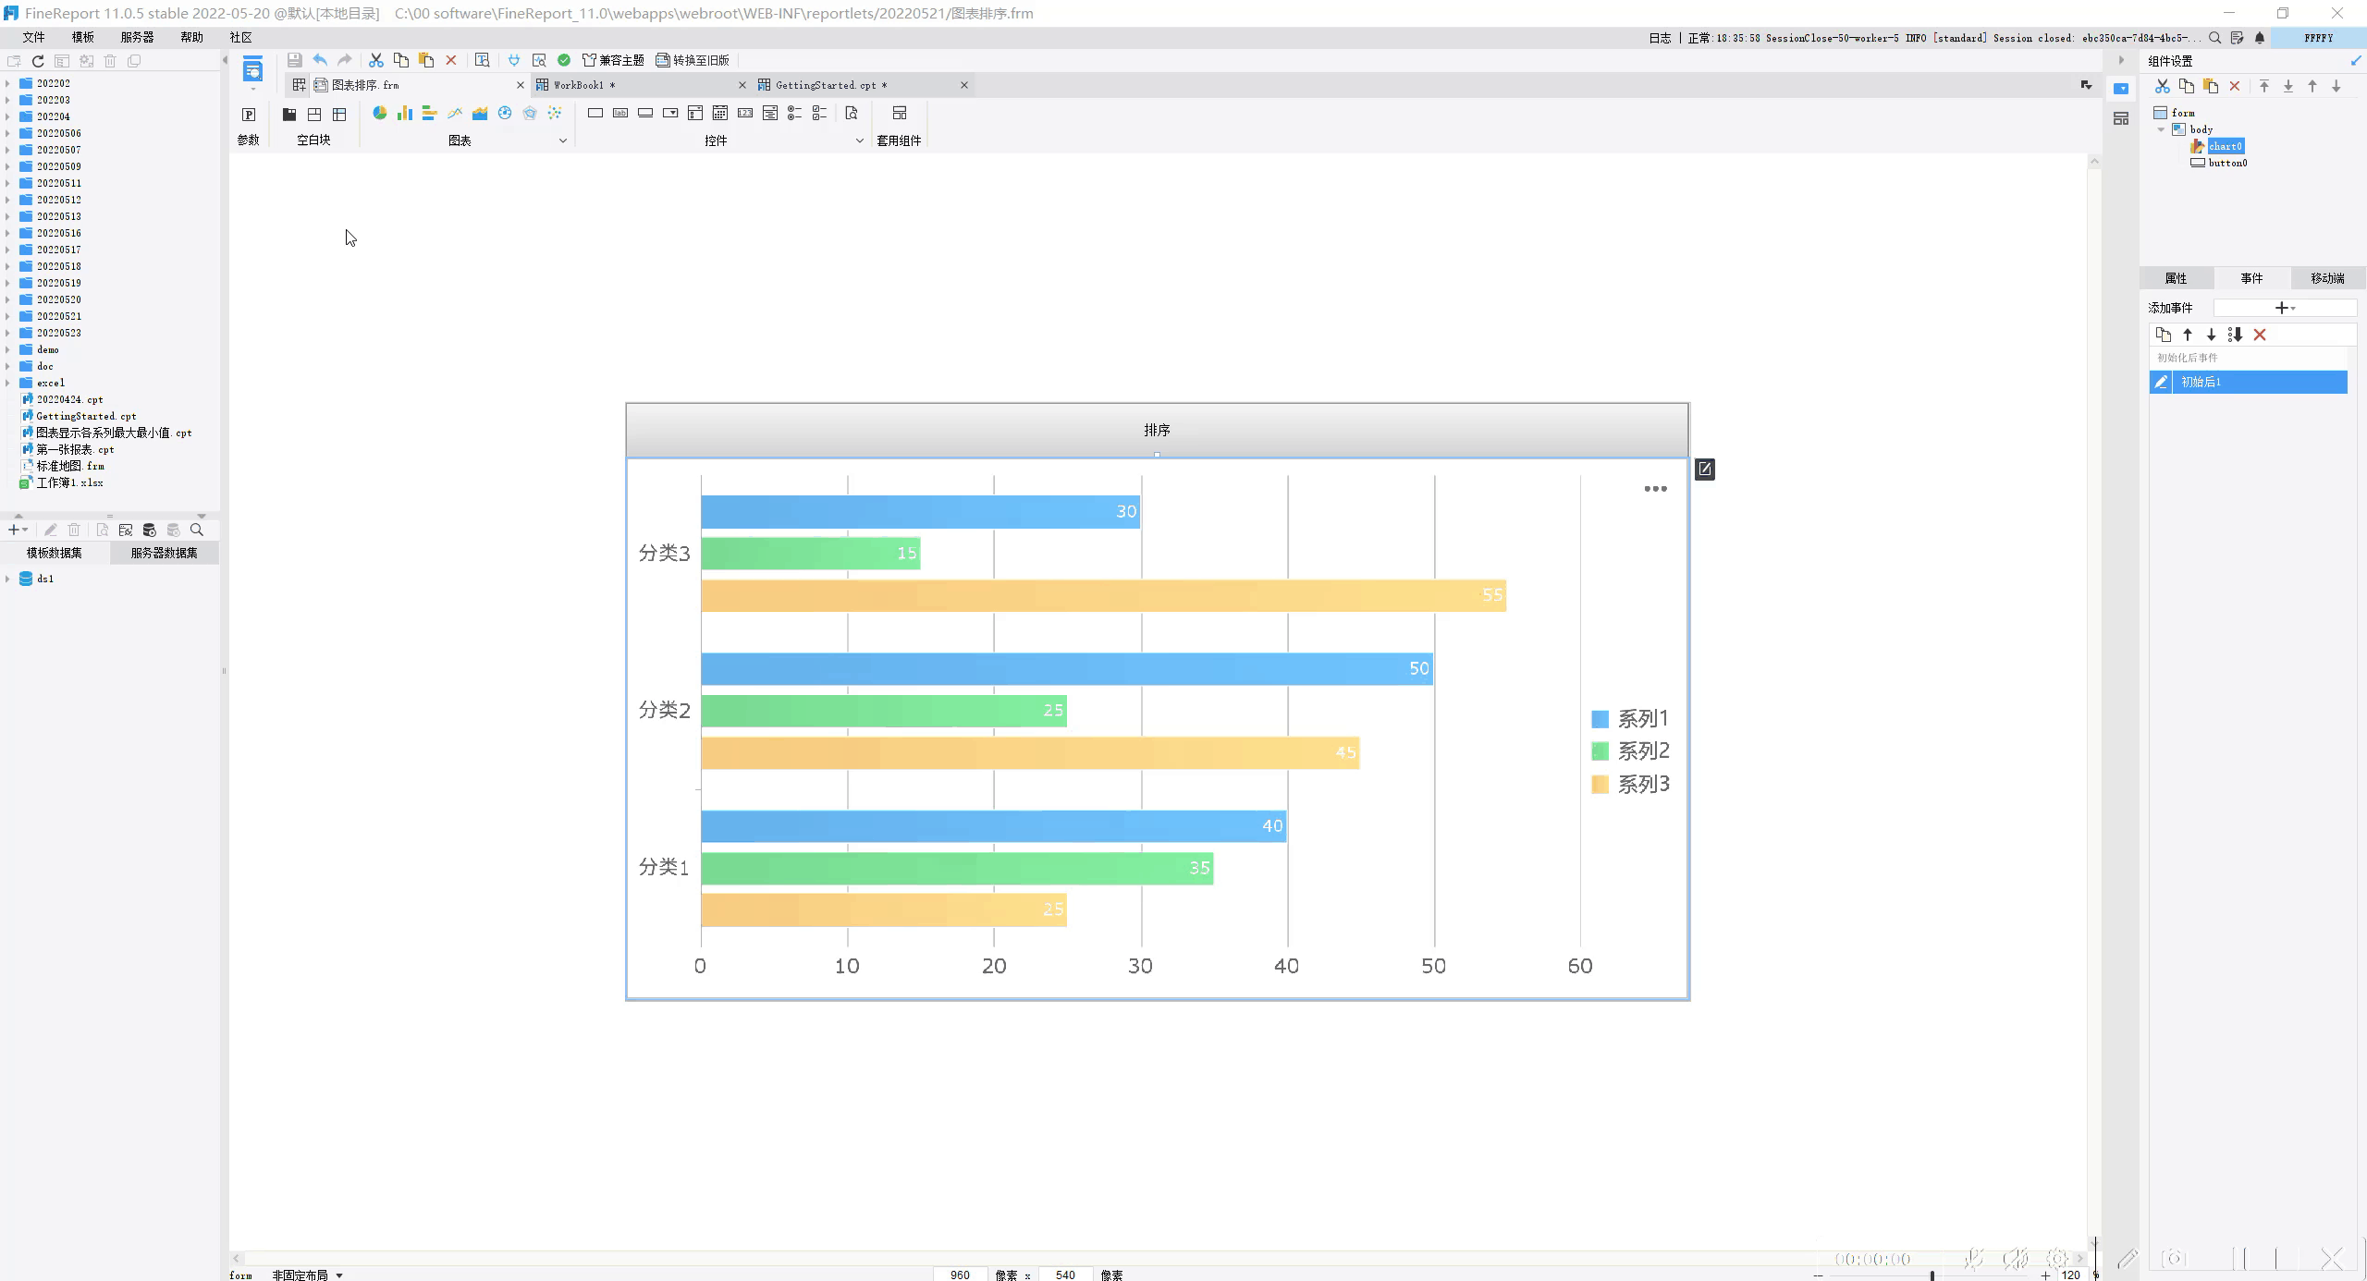Delete the selected event with red X

click(x=2260, y=335)
